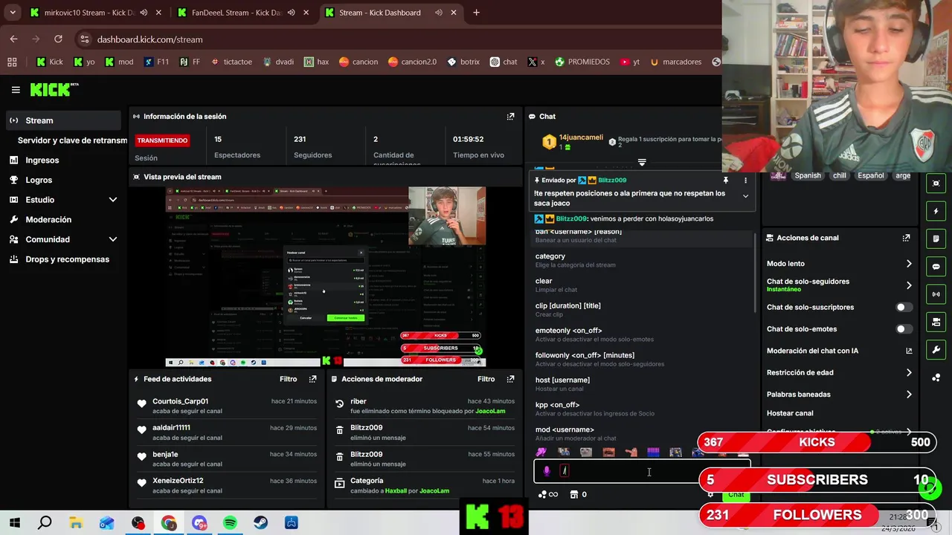Click the command suggestions list scrollbar

[x=756, y=273]
